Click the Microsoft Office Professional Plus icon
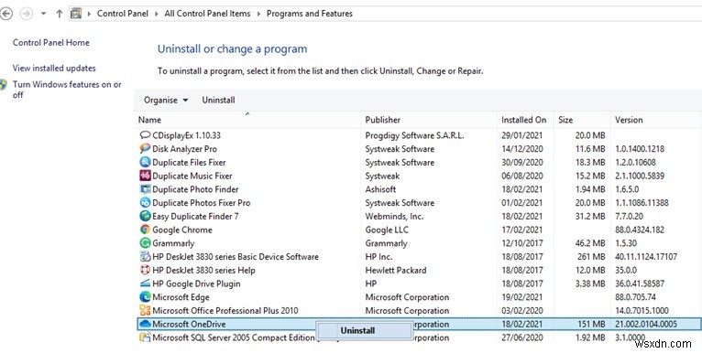The image size is (702, 353). [145, 310]
